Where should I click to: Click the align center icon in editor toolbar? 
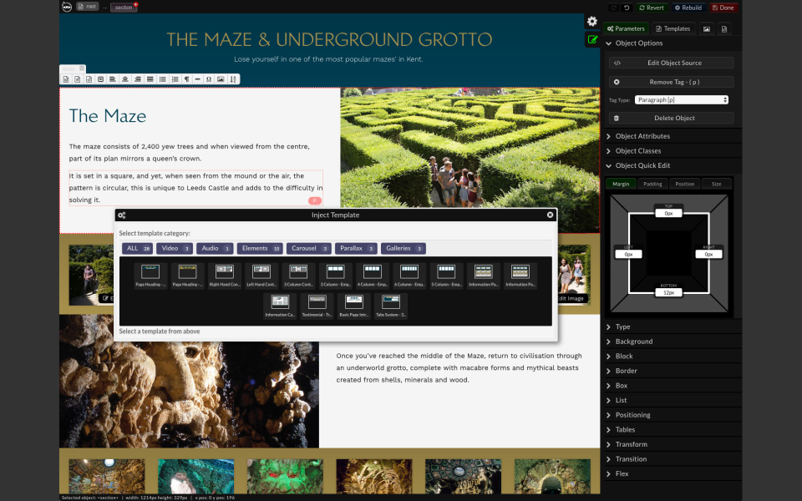pyautogui.click(x=124, y=79)
